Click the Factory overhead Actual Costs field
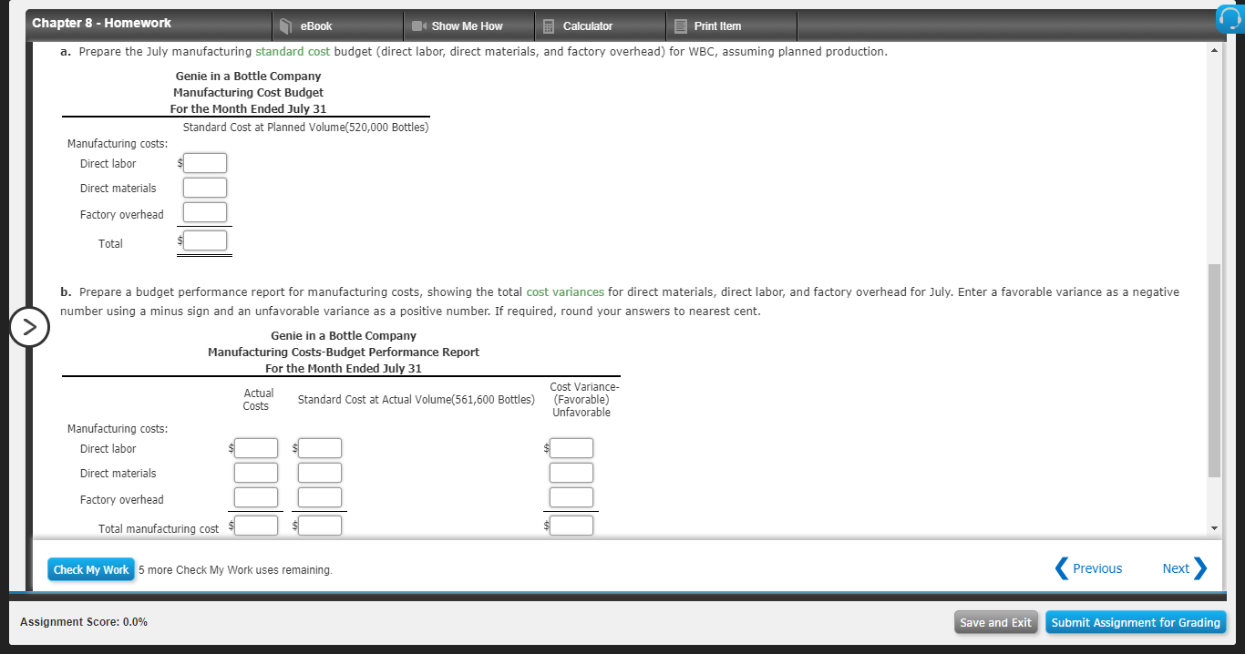 (x=256, y=496)
